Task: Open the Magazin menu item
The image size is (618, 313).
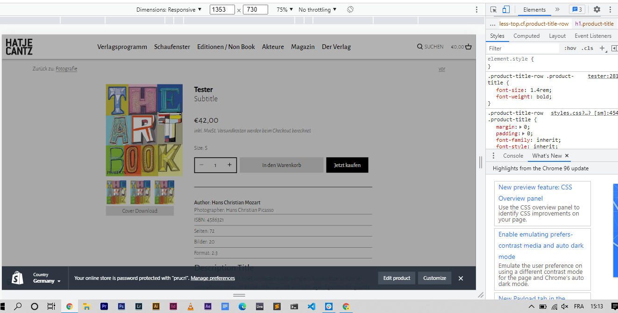Action: 303,47
